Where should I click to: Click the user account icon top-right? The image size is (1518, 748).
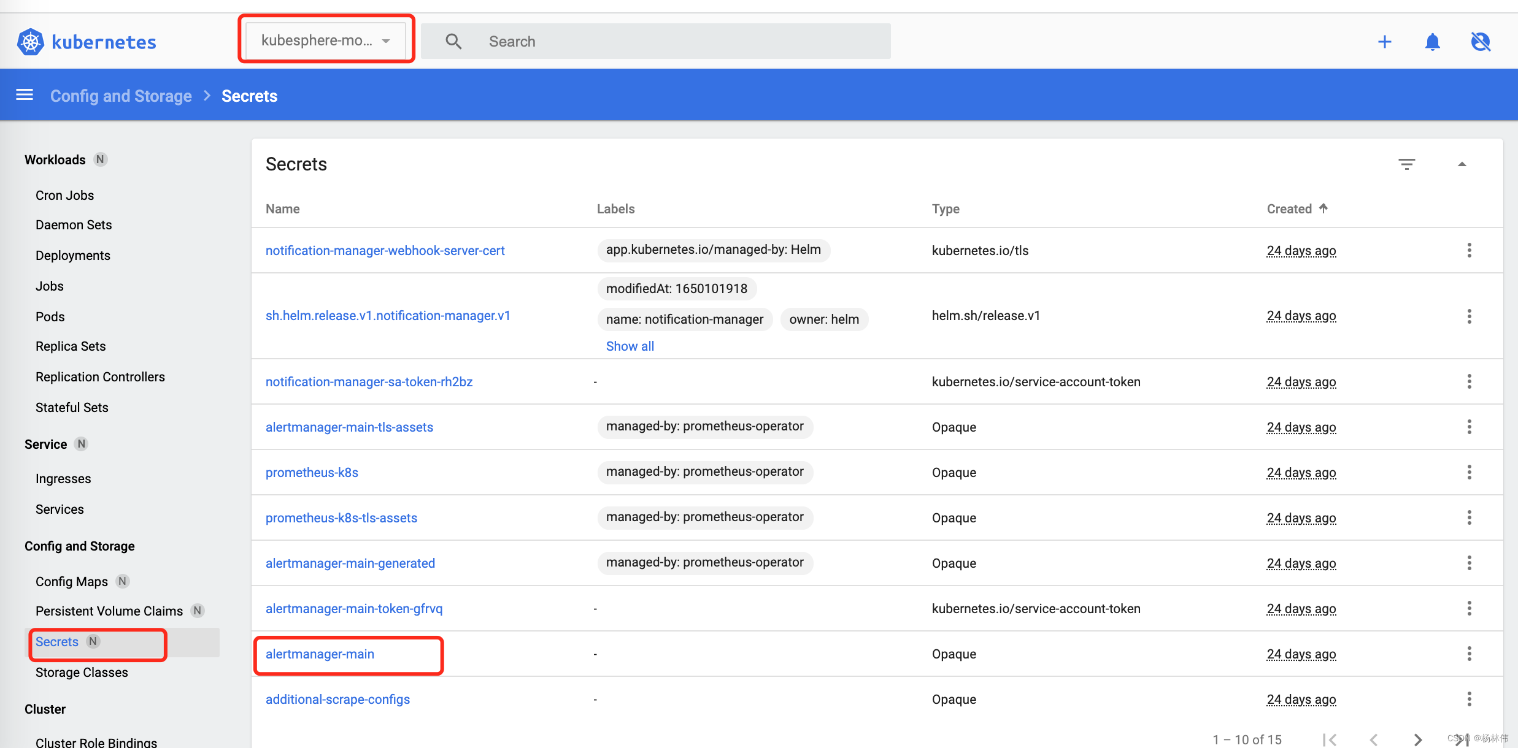pyautogui.click(x=1480, y=42)
